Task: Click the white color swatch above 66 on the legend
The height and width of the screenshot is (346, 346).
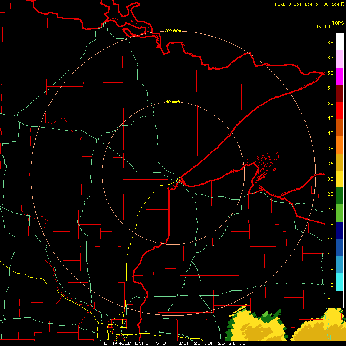Action: 339,42
